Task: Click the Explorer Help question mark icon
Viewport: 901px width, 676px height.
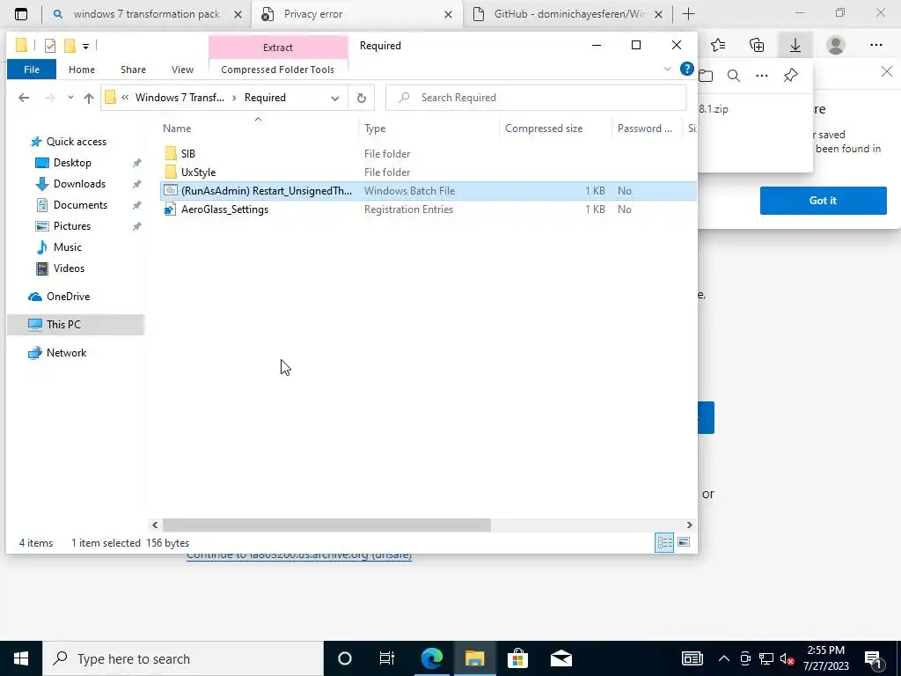Action: point(686,69)
